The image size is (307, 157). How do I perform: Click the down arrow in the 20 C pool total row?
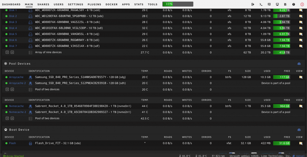(x=7, y=89)
